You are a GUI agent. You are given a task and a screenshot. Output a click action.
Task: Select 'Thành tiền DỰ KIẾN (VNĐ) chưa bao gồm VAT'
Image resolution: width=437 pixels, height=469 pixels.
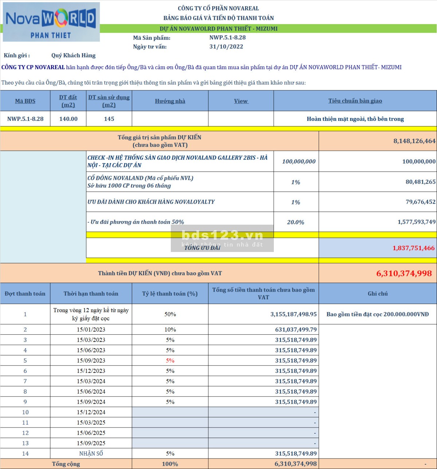click(160, 273)
